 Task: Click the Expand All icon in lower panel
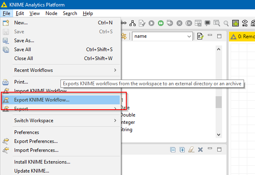182,150
